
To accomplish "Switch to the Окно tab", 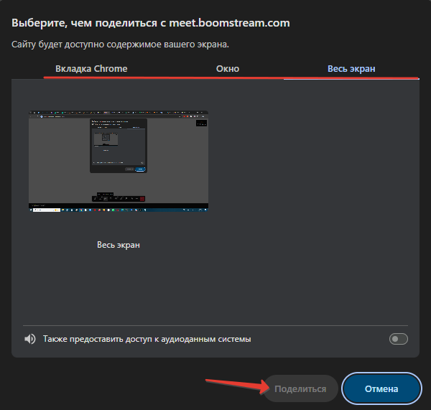I will pyautogui.click(x=228, y=69).
